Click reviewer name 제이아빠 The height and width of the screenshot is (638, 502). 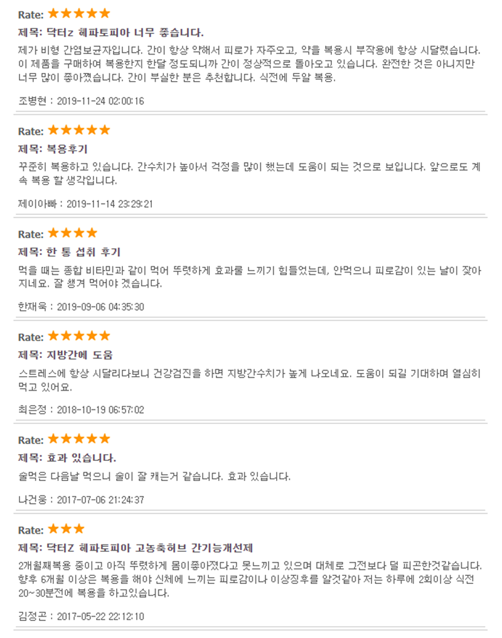coord(37,204)
